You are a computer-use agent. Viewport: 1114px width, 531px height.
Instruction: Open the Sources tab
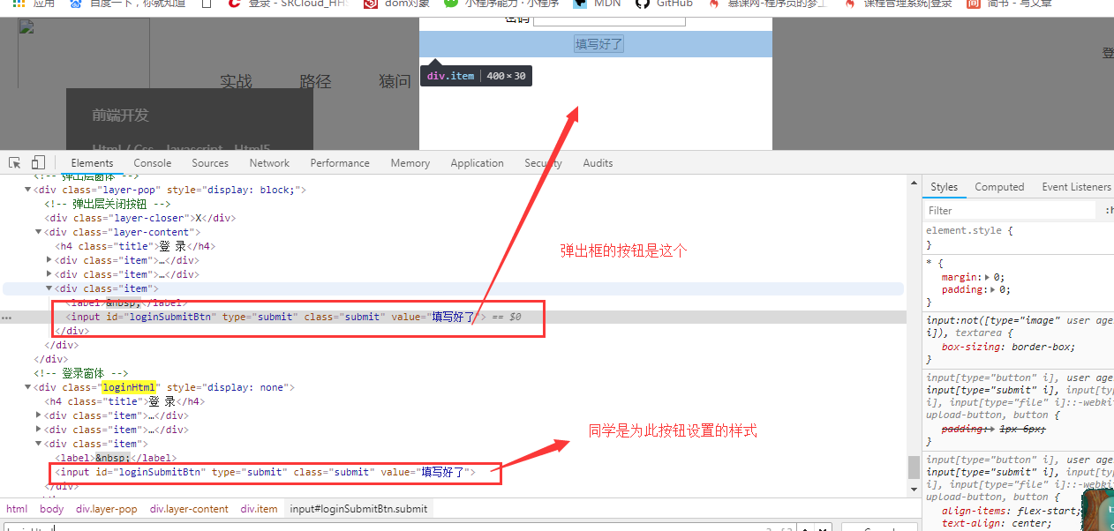[x=210, y=163]
